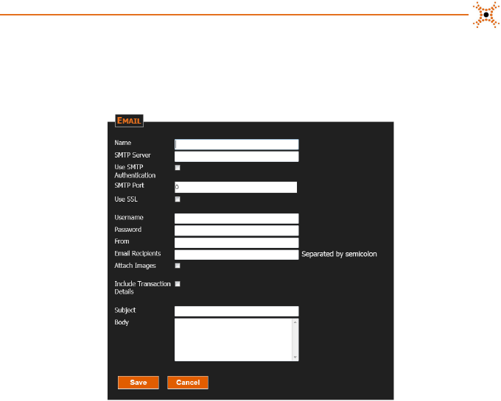Cancel the email form
Viewport: 501px width, 401px height.
188,383
